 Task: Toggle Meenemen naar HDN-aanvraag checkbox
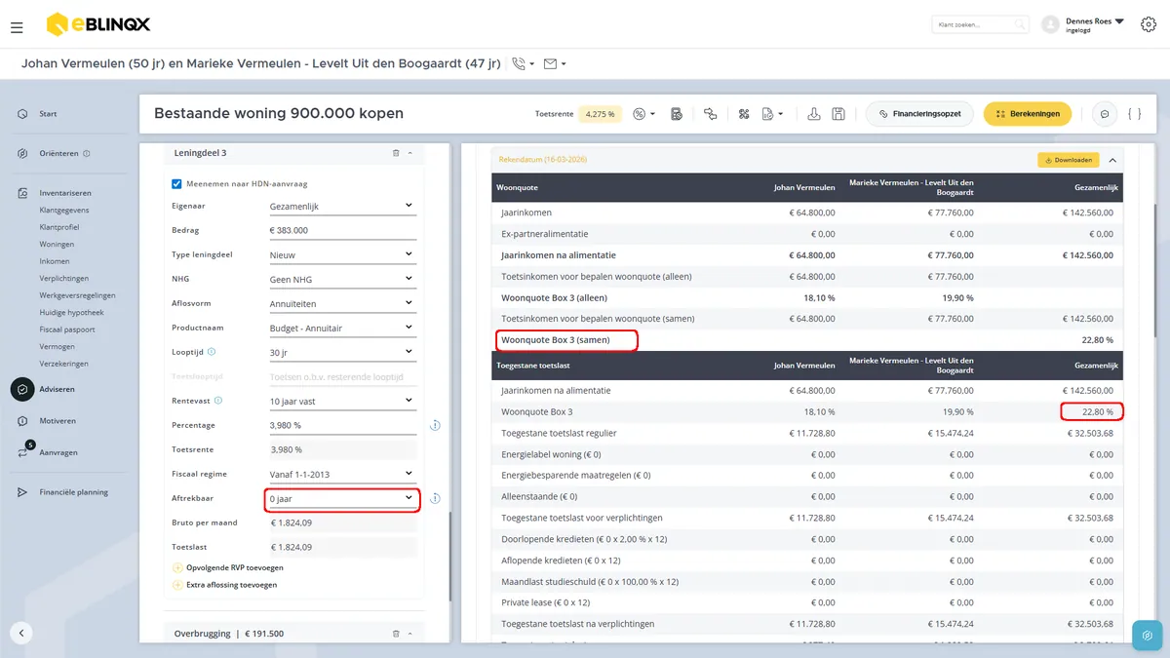point(176,183)
